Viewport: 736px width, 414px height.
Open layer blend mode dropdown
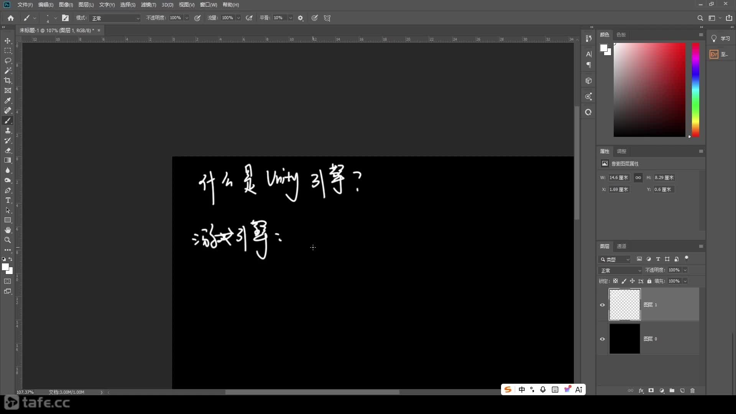[x=620, y=270]
